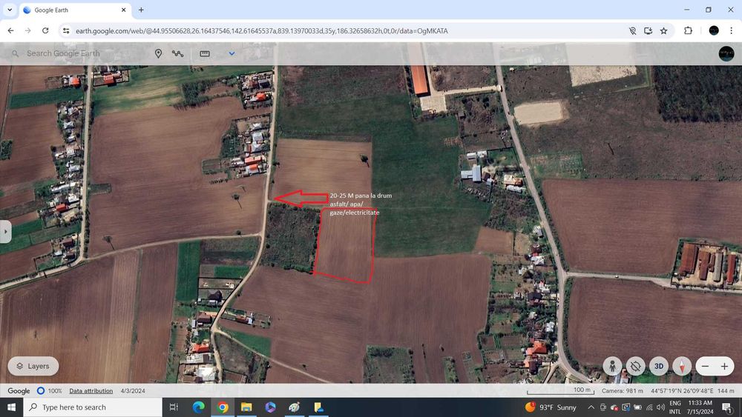Click the 100 m scale bar
742x417 pixels.
(x=561, y=390)
